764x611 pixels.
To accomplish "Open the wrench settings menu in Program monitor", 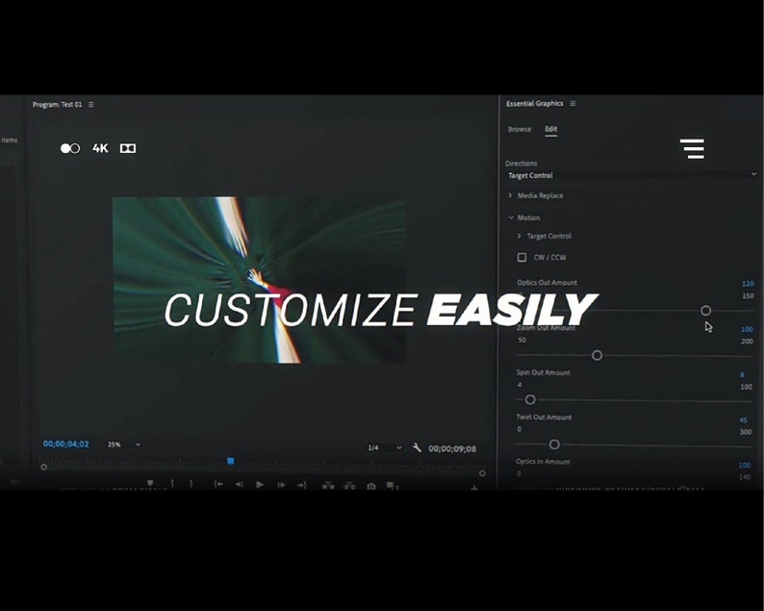I will (417, 447).
